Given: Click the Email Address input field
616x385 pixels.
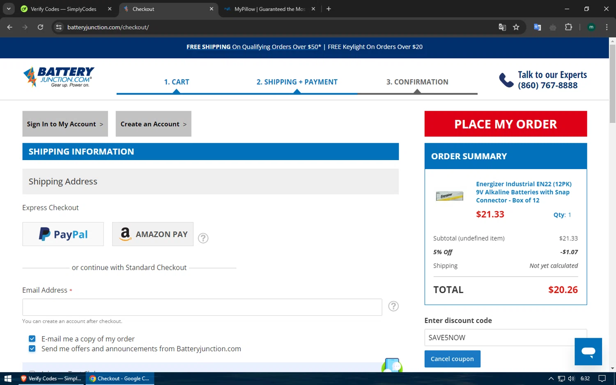Looking at the screenshot, I should tap(202, 307).
